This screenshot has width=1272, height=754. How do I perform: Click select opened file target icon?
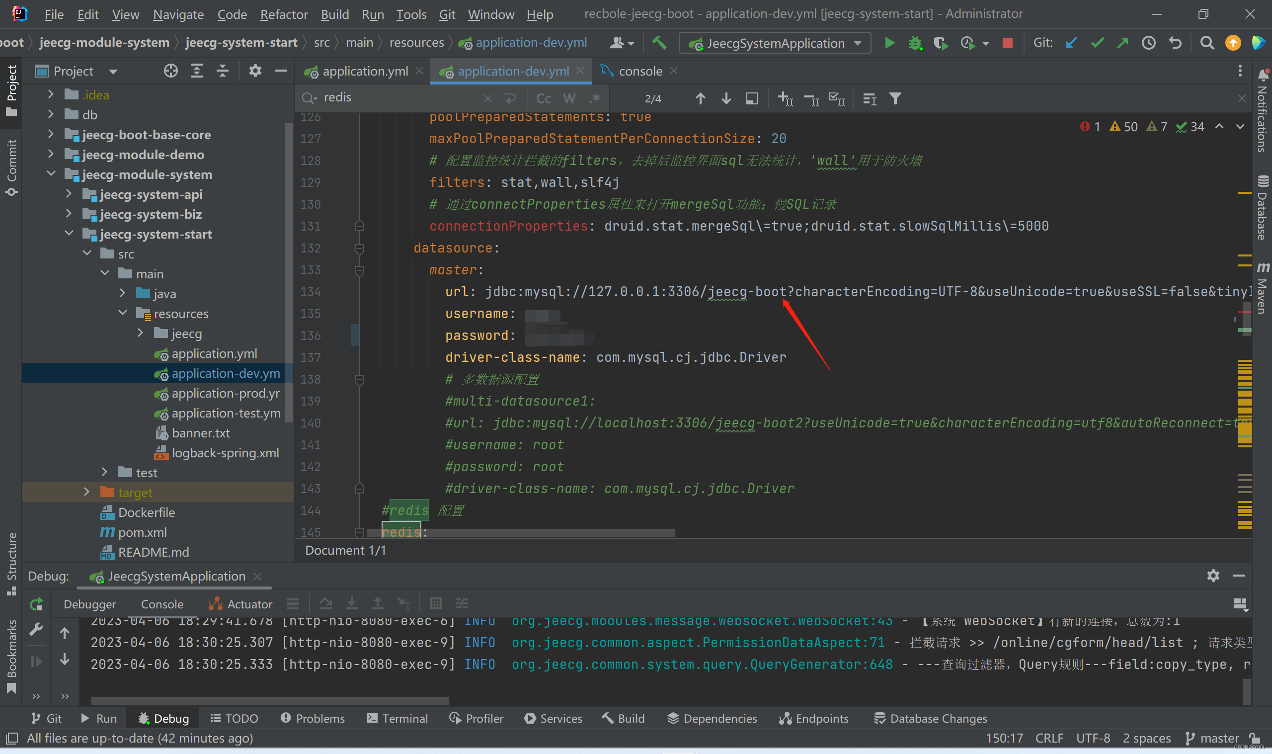coord(170,71)
